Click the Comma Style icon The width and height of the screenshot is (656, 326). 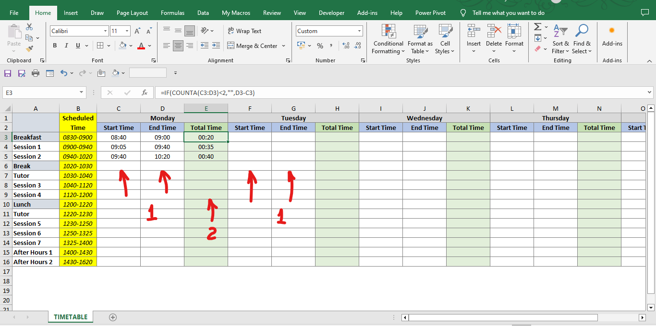click(x=332, y=46)
